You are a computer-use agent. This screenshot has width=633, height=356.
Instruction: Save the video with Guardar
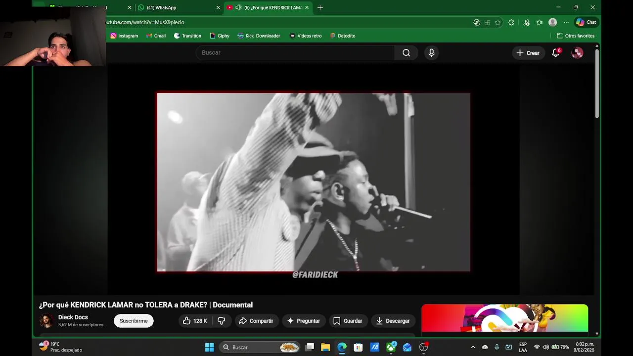tap(348, 321)
